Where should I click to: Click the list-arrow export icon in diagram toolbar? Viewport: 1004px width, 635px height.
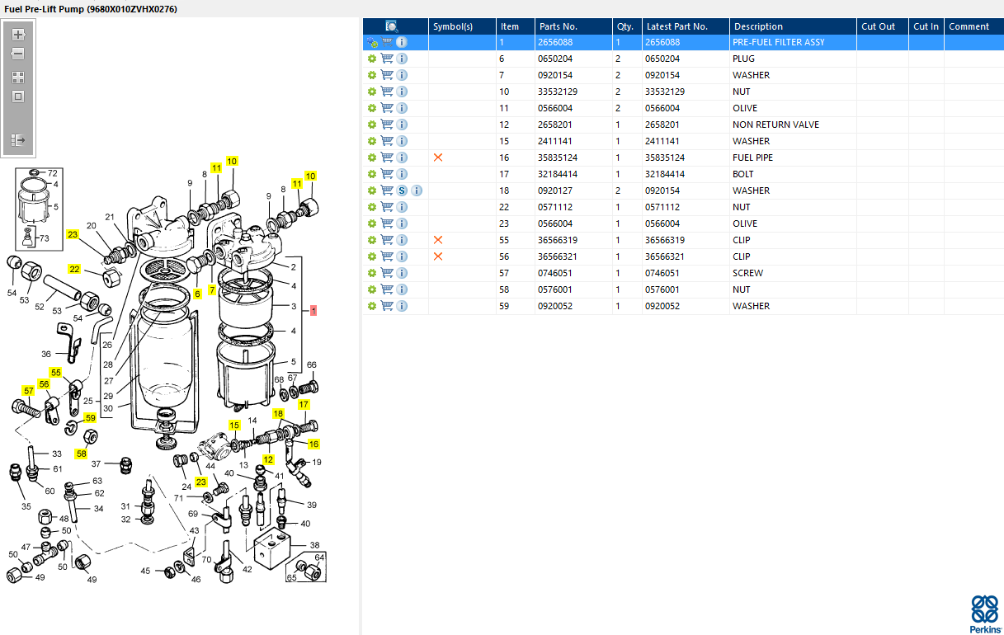18,140
